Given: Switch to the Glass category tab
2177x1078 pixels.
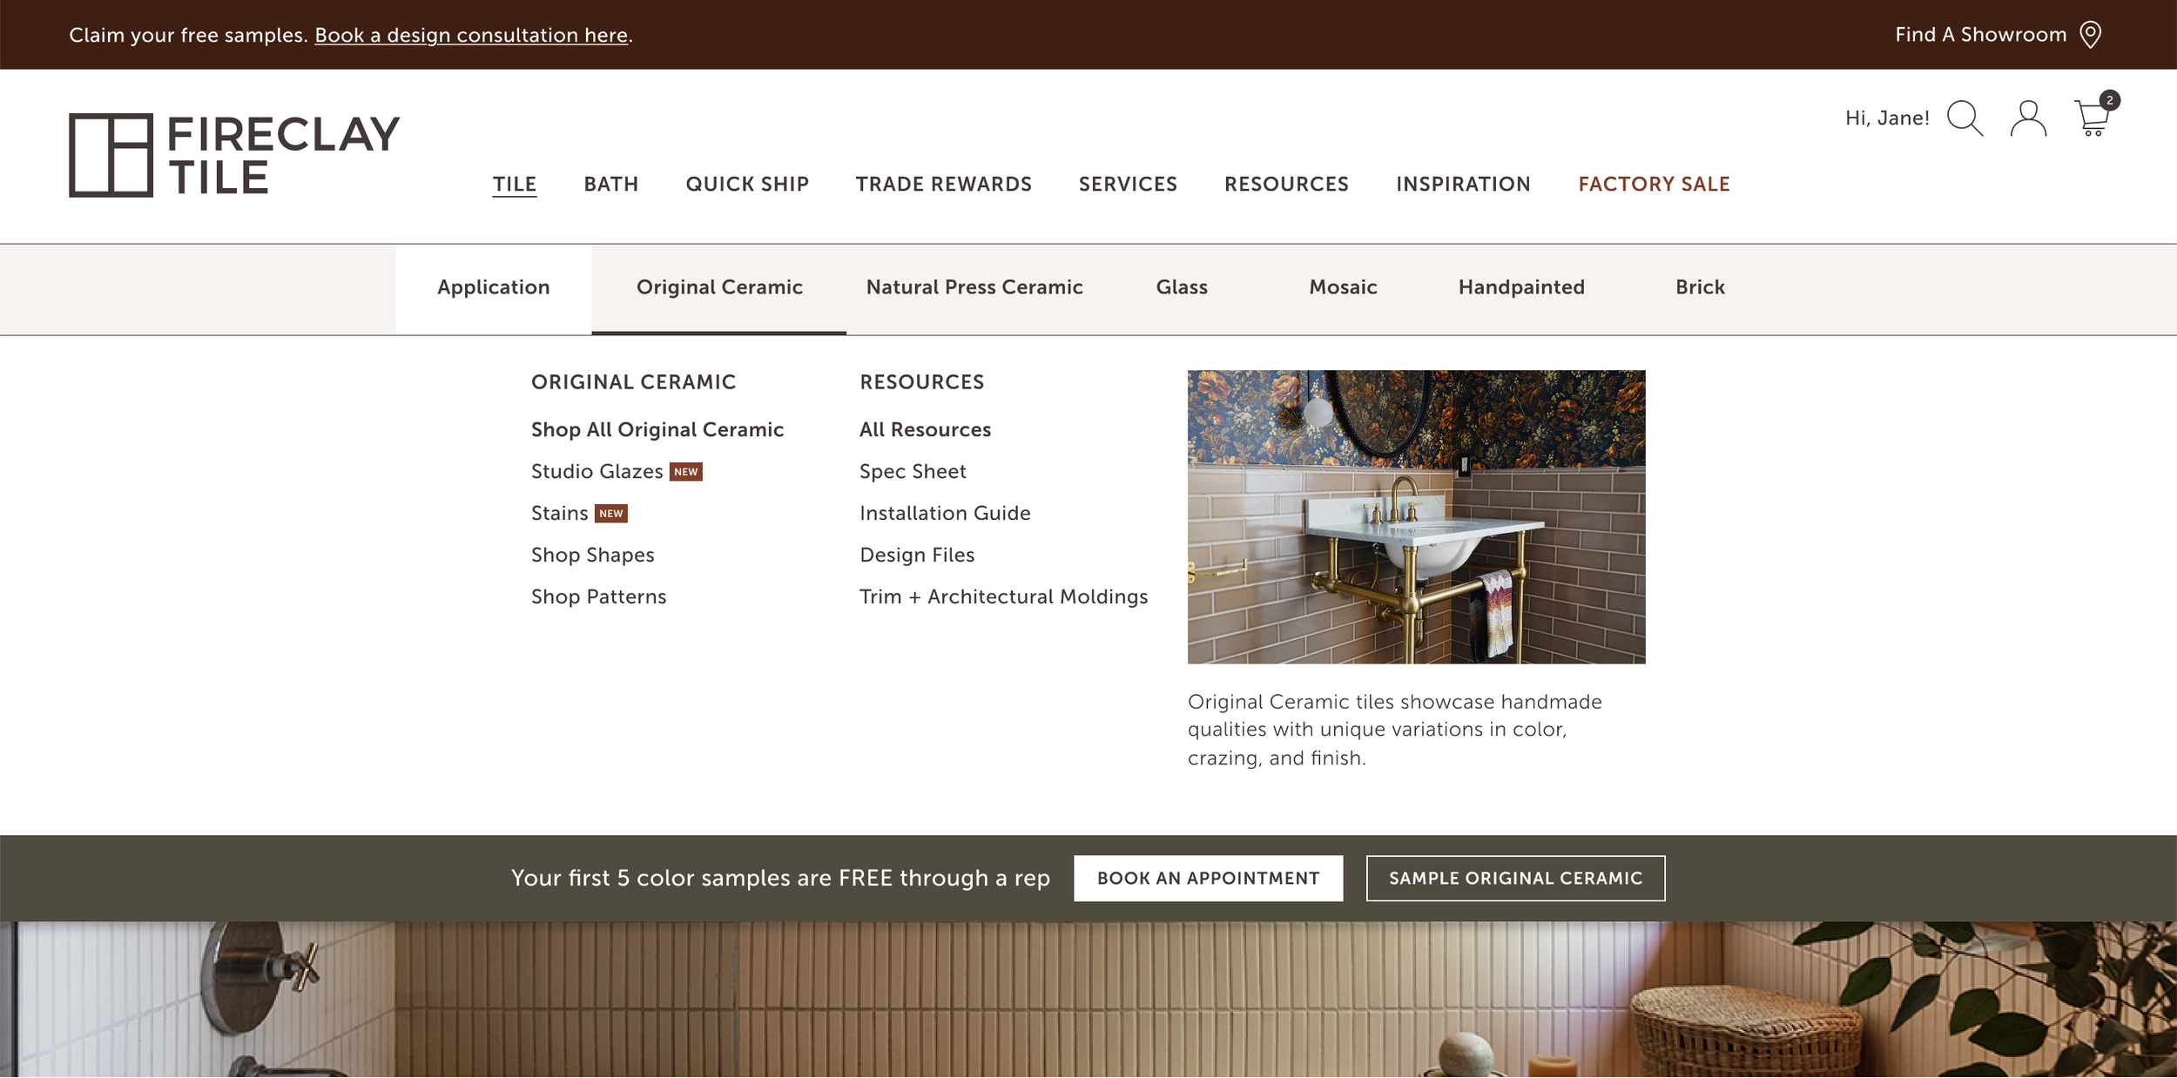Looking at the screenshot, I should (x=1181, y=287).
